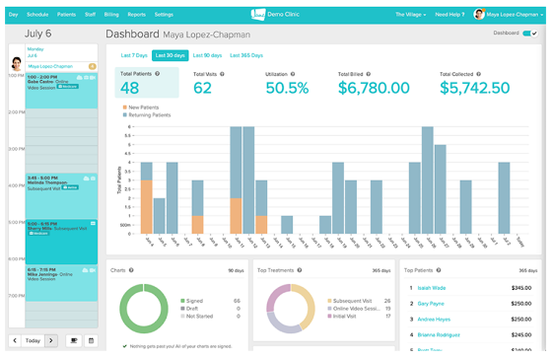Open patient Andrea Hayes
Image resolution: width=552 pixels, height=359 pixels.
coord(434,320)
